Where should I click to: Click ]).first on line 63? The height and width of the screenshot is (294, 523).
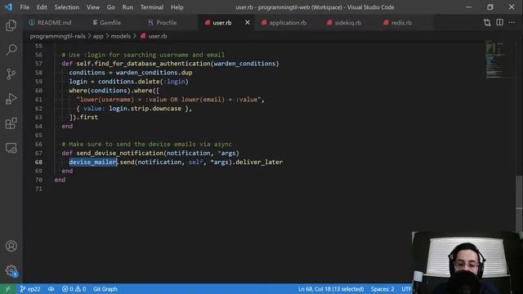pos(83,117)
